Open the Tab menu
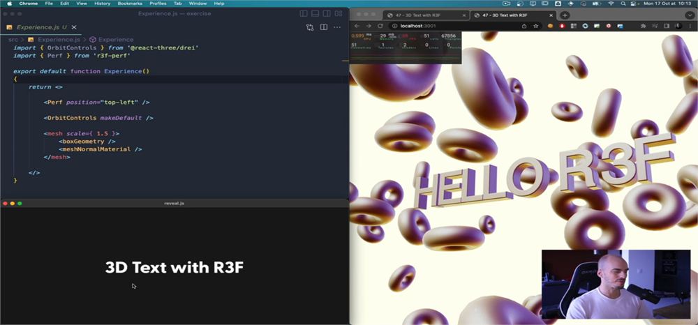The image size is (698, 325). pos(177,3)
